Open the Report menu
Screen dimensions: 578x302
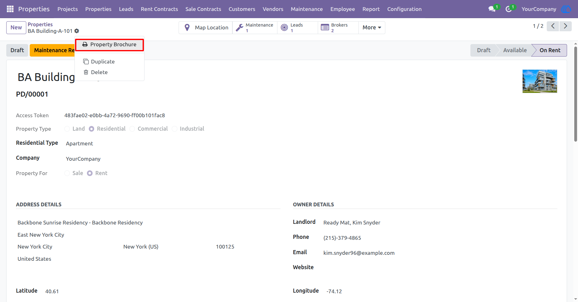371,9
